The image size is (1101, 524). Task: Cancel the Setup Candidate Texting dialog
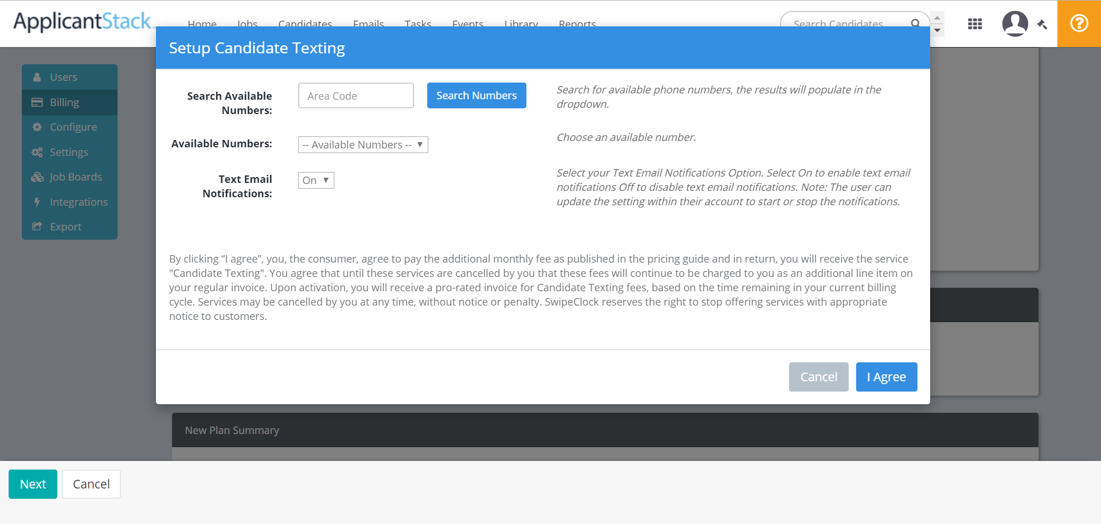point(818,377)
